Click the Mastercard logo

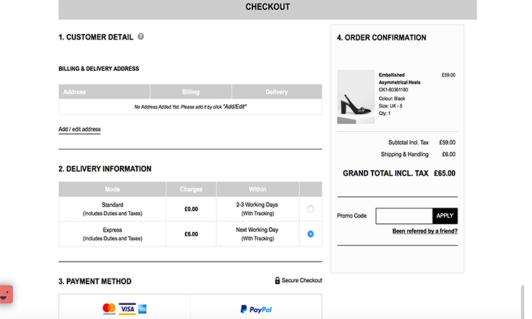tap(109, 308)
